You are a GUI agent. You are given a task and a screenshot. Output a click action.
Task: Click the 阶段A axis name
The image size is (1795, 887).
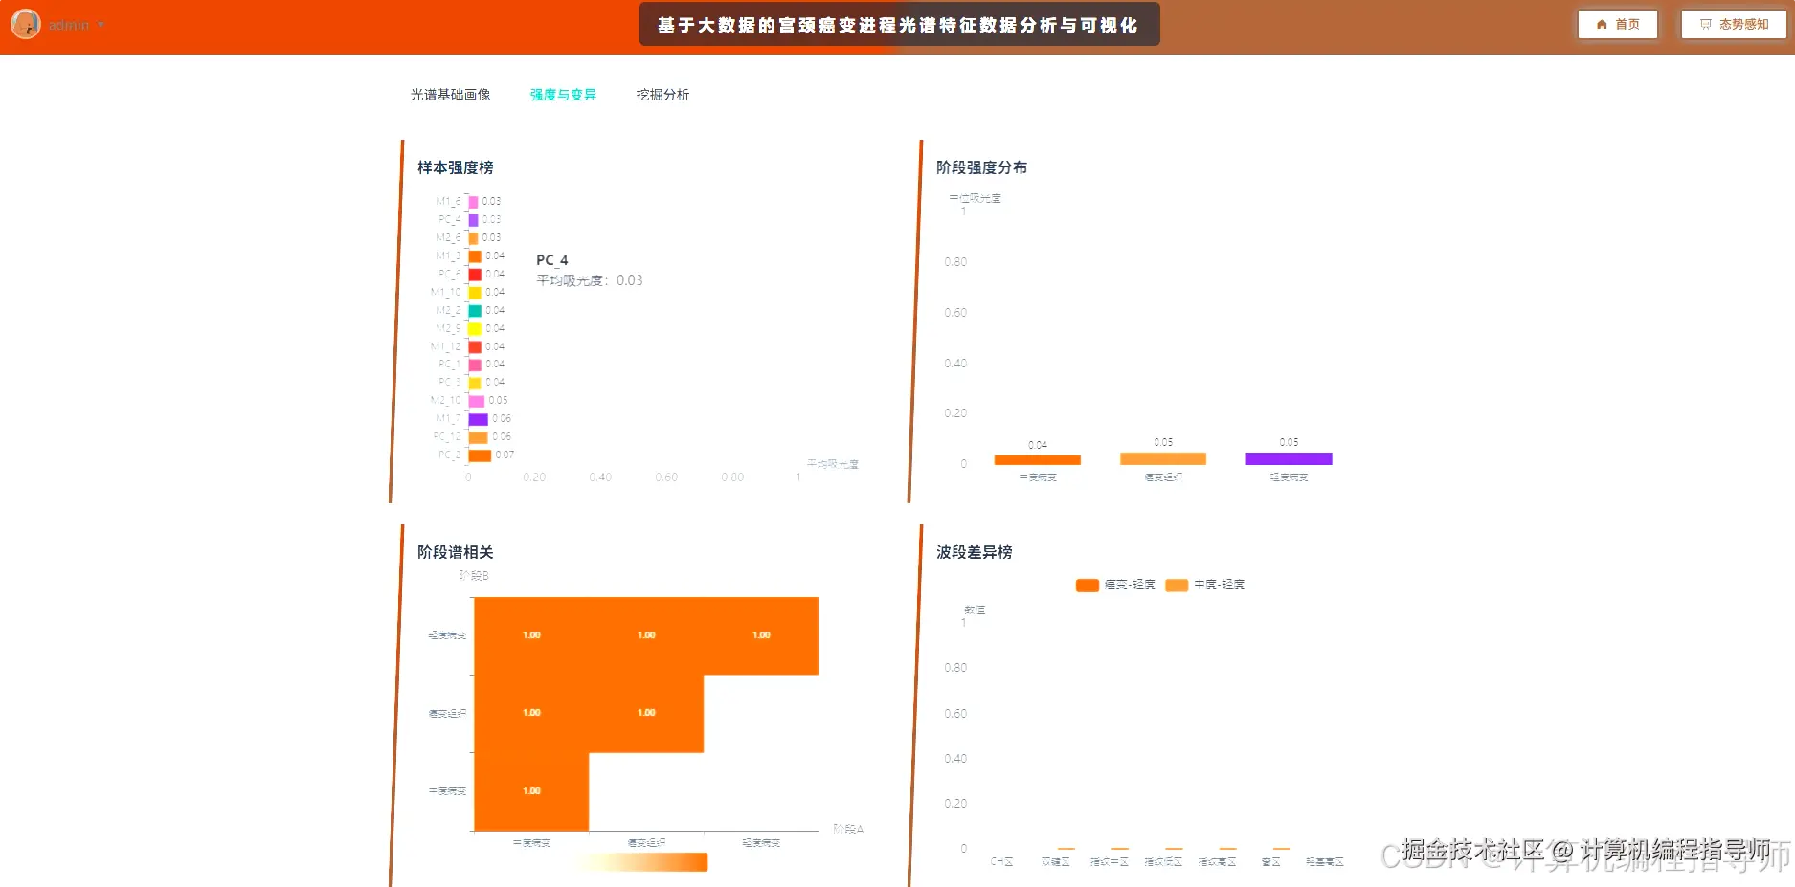click(848, 830)
